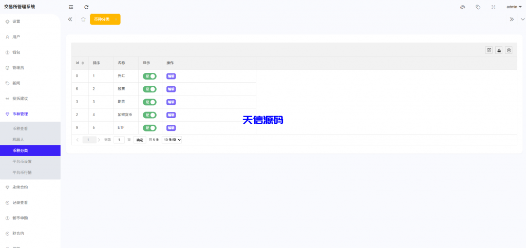Image resolution: width=526 pixels, height=248 pixels.
Task: Expand the 设置 sidebar menu
Action: click(30, 22)
